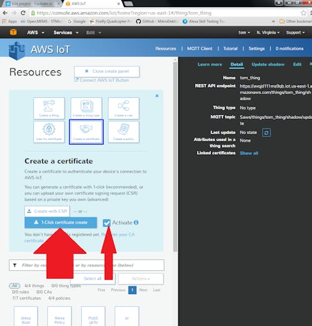
Task: Toggle the Activate checkbox
Action: click(x=107, y=222)
